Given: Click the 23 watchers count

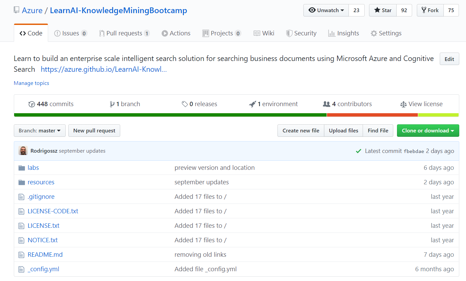Looking at the screenshot, I should (356, 10).
